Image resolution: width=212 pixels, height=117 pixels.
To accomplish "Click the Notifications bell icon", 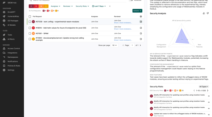I will 4,61.
